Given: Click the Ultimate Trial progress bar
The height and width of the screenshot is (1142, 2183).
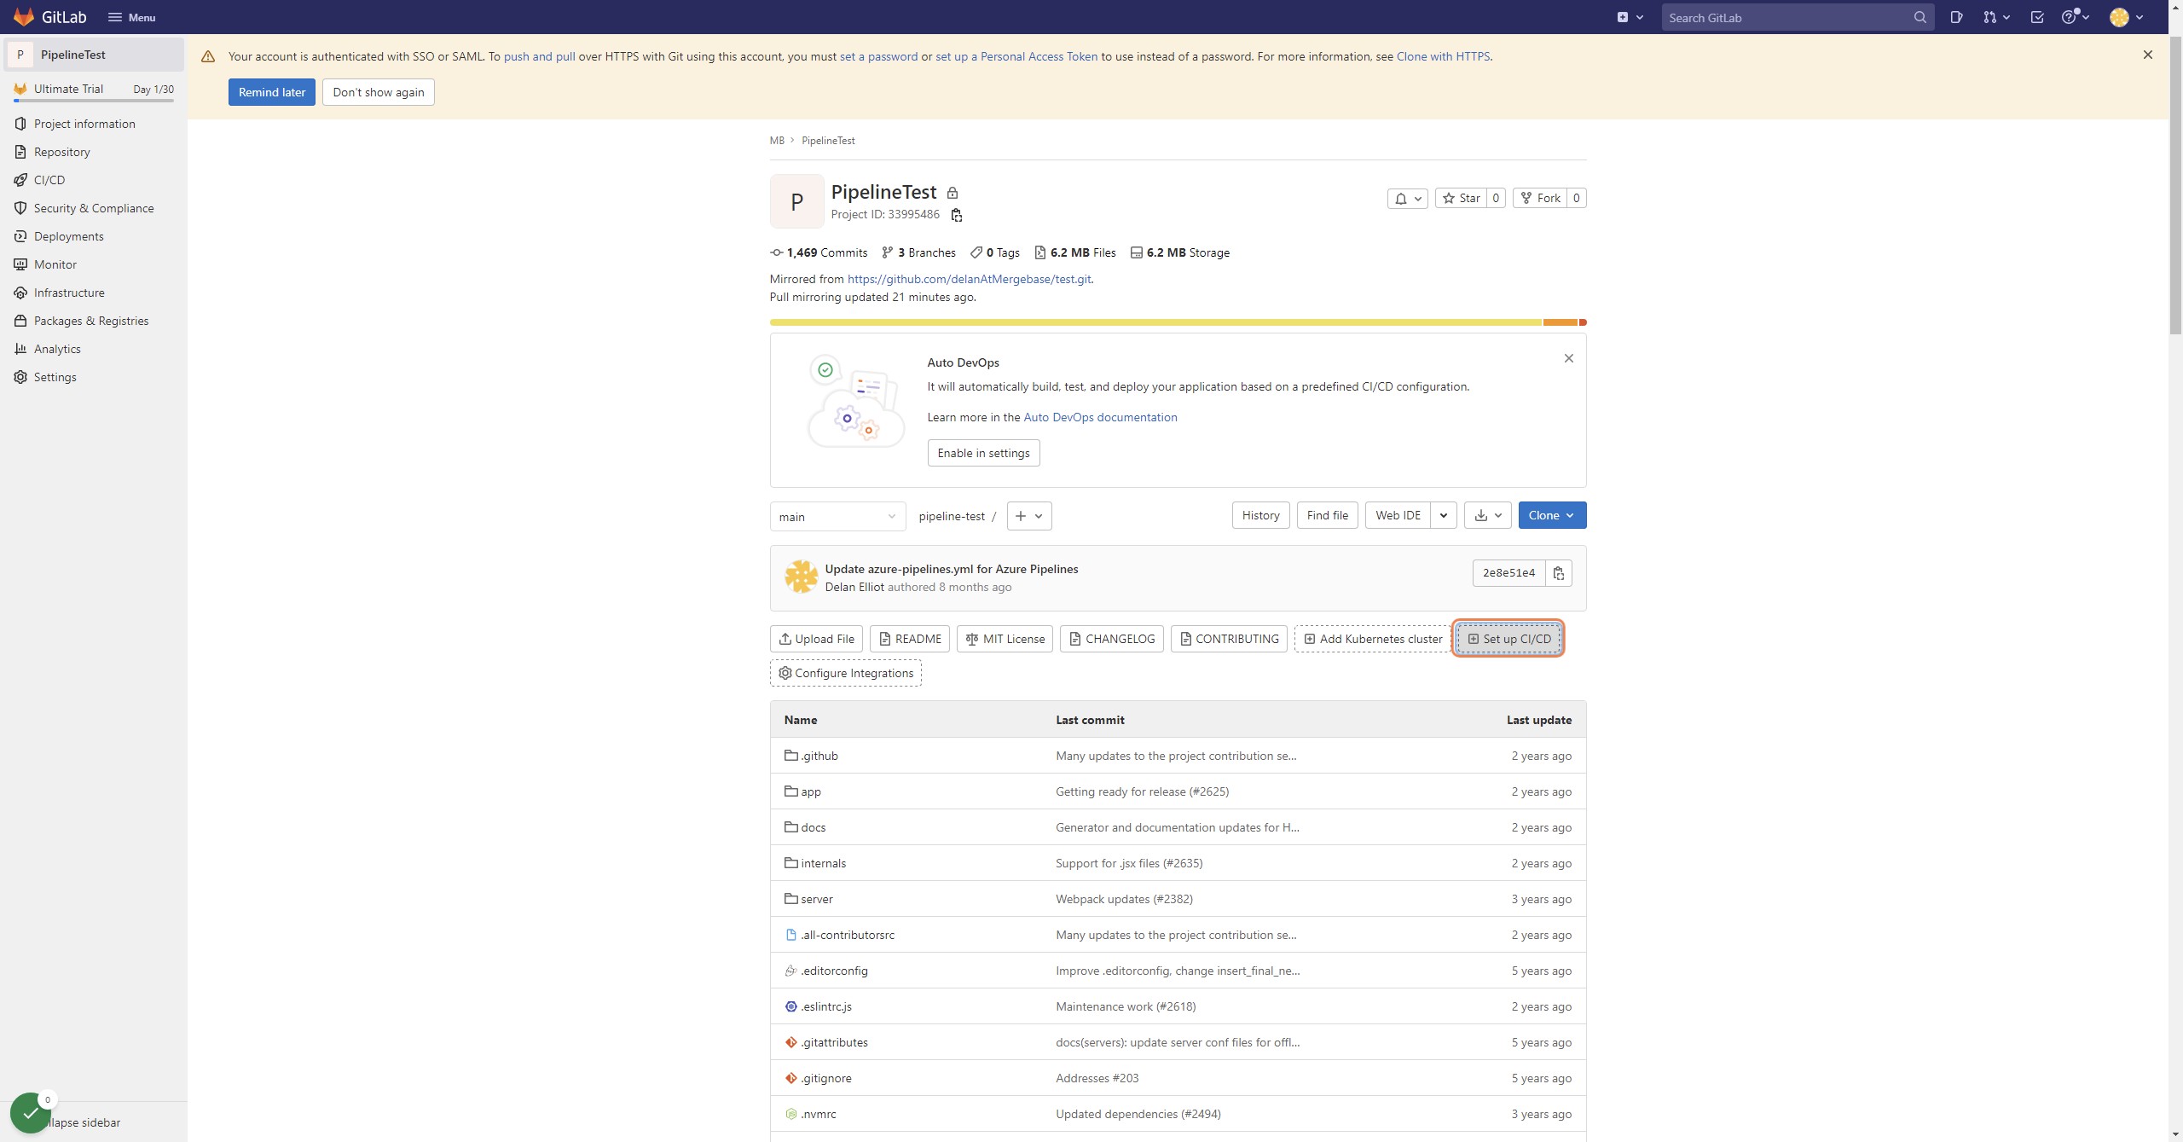Looking at the screenshot, I should point(94,101).
